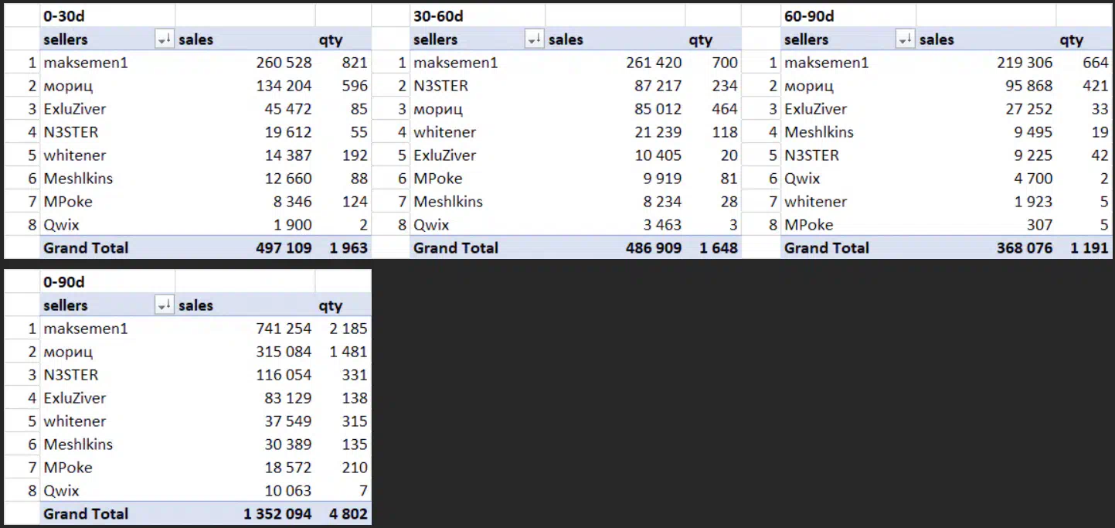Click the 'sales' header in the 60-90d table
Image resolution: width=1115 pixels, height=528 pixels.
click(937, 39)
